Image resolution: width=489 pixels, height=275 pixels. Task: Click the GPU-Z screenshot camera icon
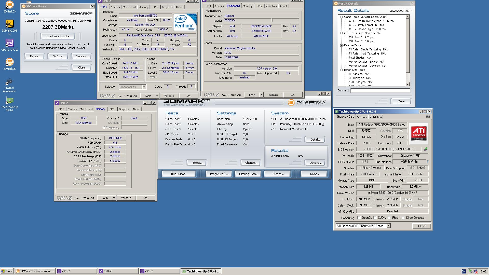pyautogui.click(x=428, y=117)
